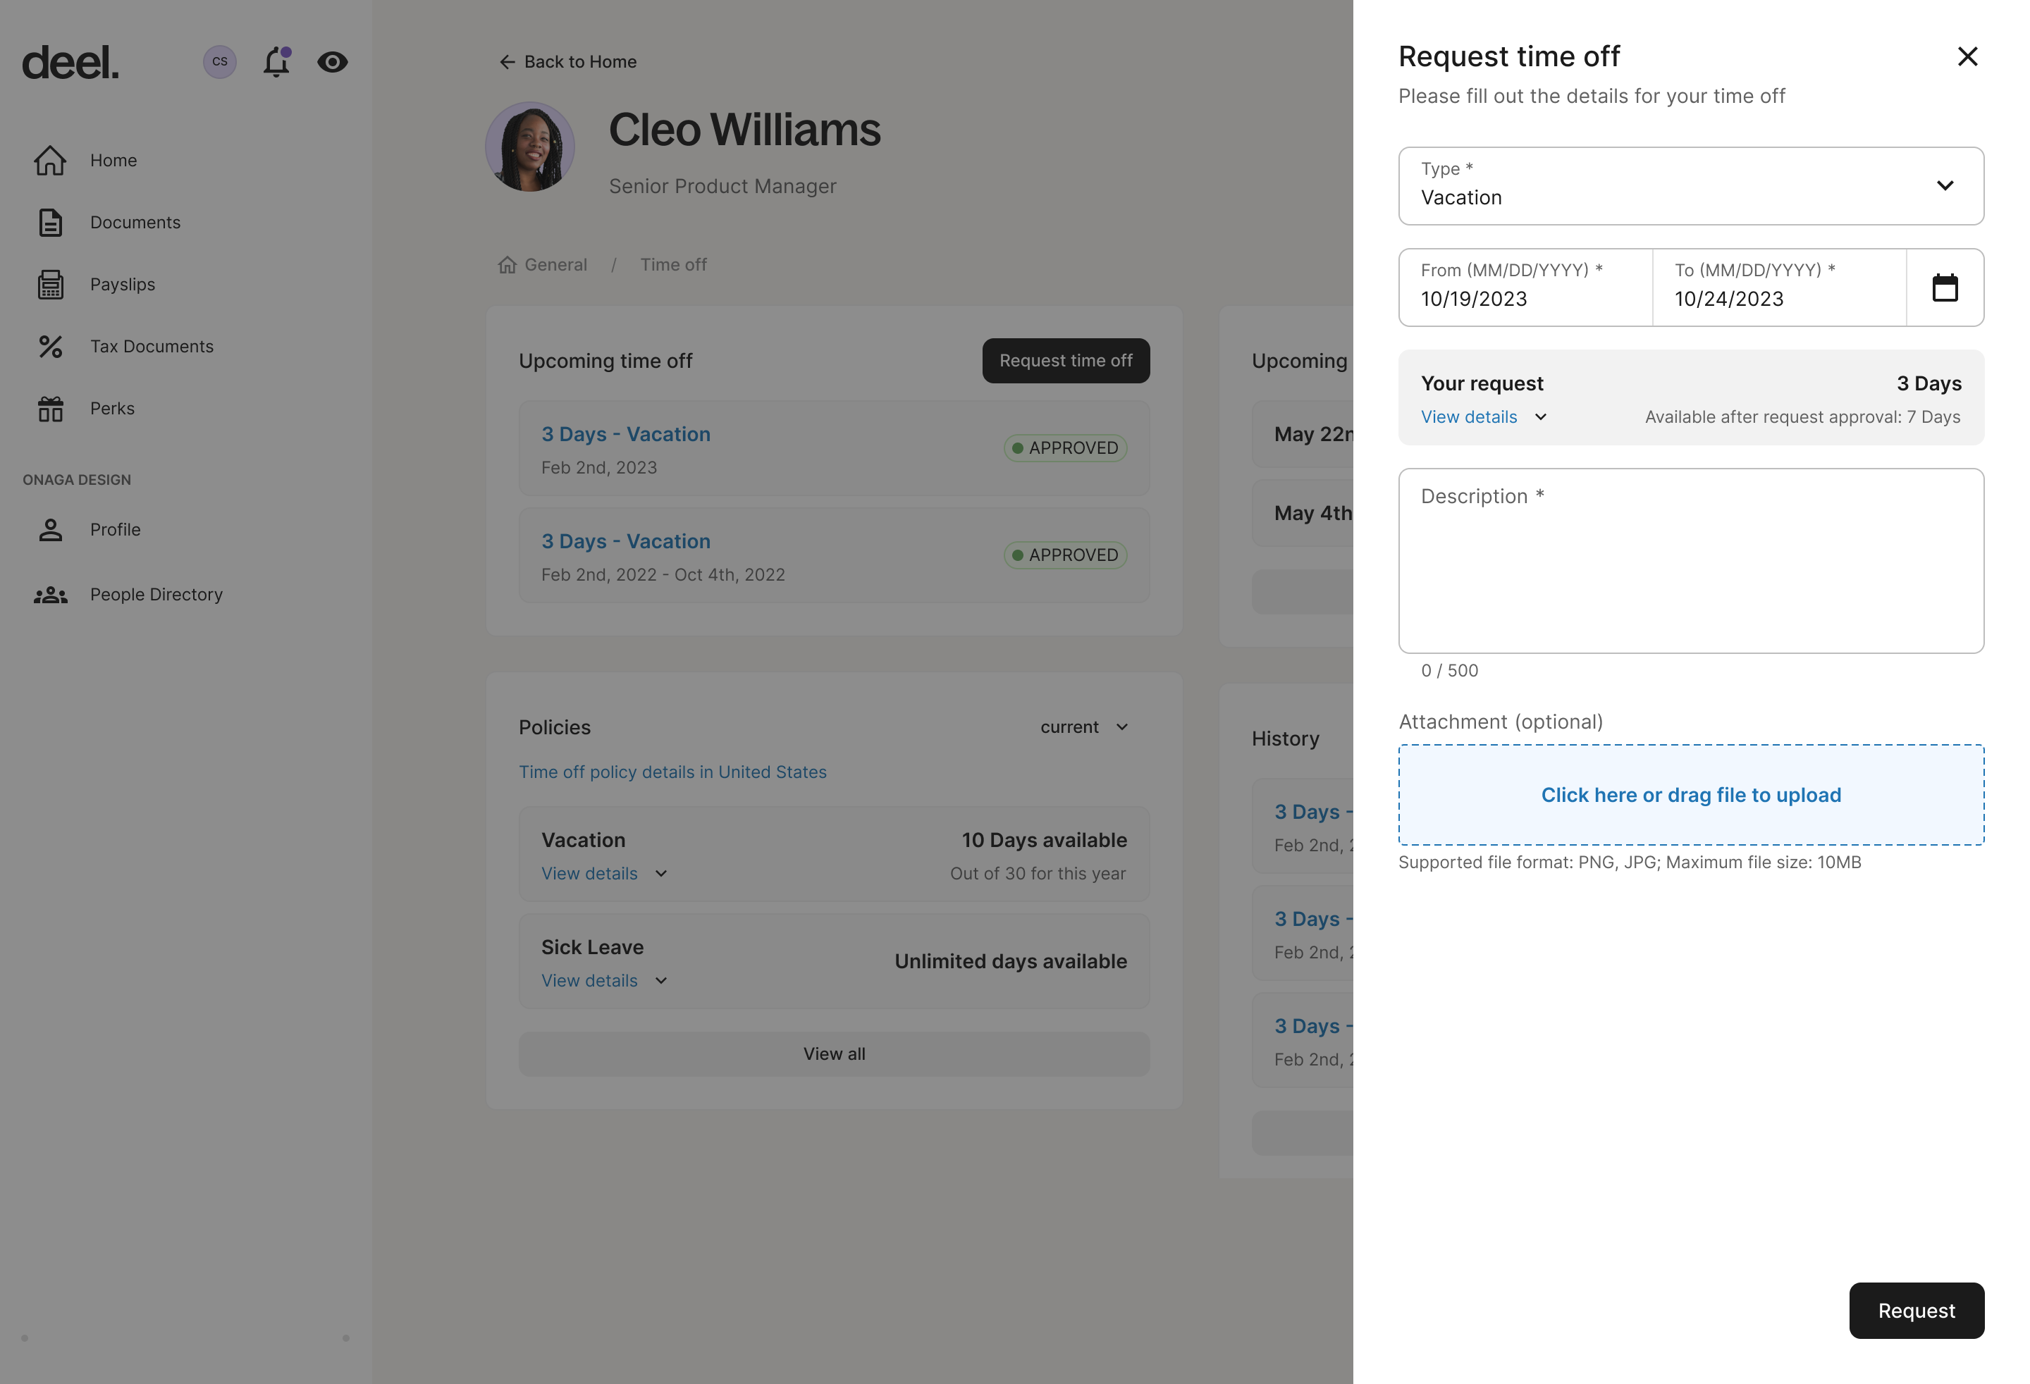The width and height of the screenshot is (2030, 1384).
Task: Submit with the Request button
Action: pyautogui.click(x=1917, y=1311)
